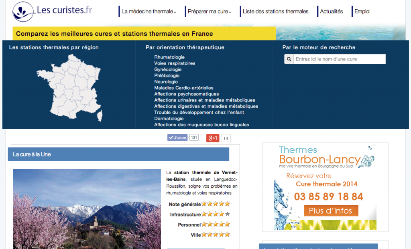
Task: Click Corsica island on the map
Action: 100,117
